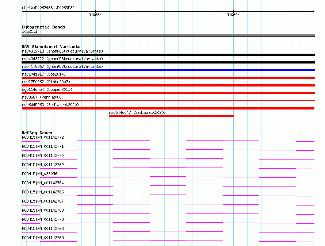
Task: Open PCDH15|NM_001142773 transcript label
Action: coord(43,219)
